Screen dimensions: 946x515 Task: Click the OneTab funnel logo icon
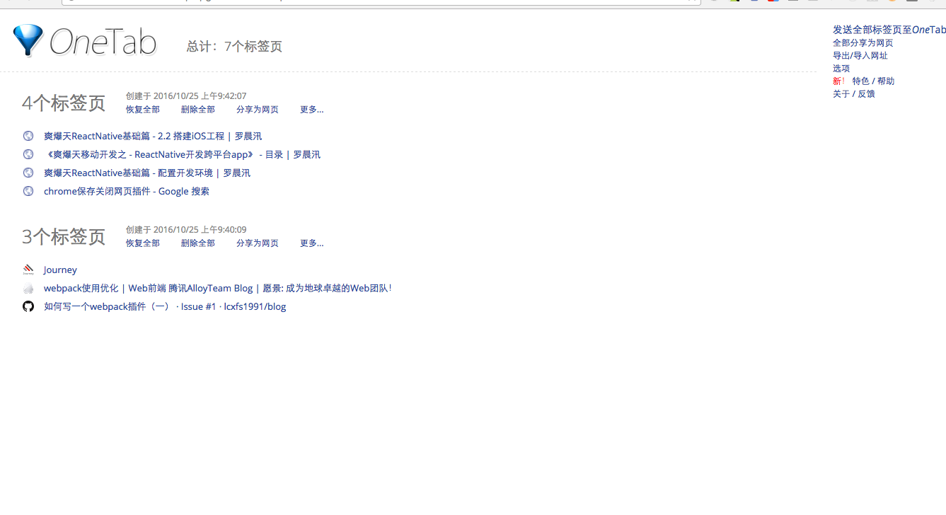[28, 40]
